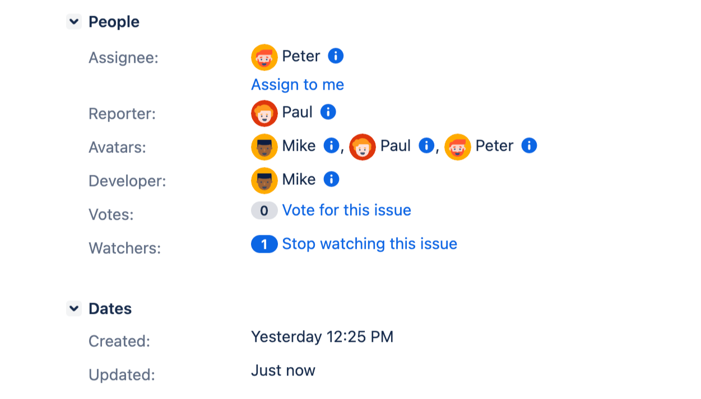
Task: Click the info icon next to Developer Mike
Action: (x=331, y=179)
